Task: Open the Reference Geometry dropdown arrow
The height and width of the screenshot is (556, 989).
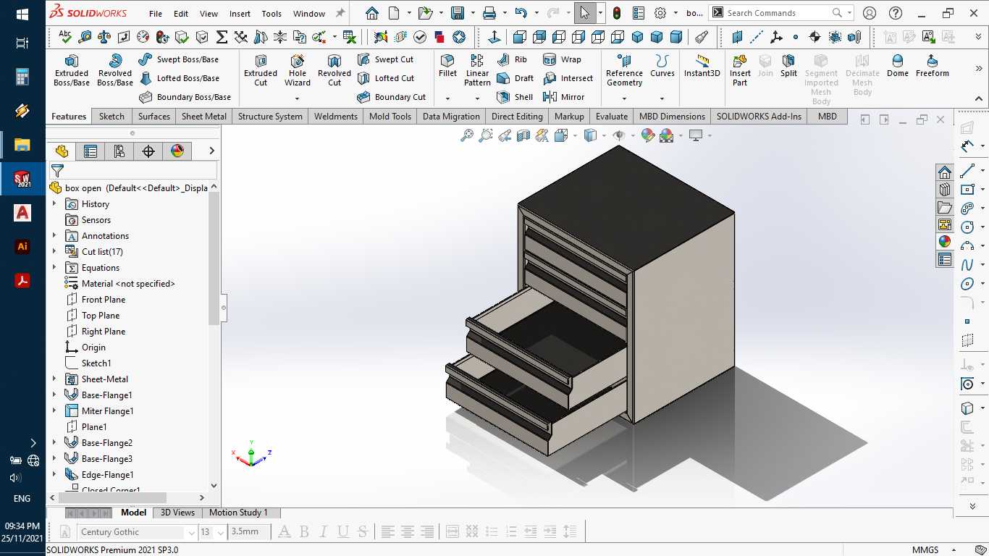Action: (624, 98)
